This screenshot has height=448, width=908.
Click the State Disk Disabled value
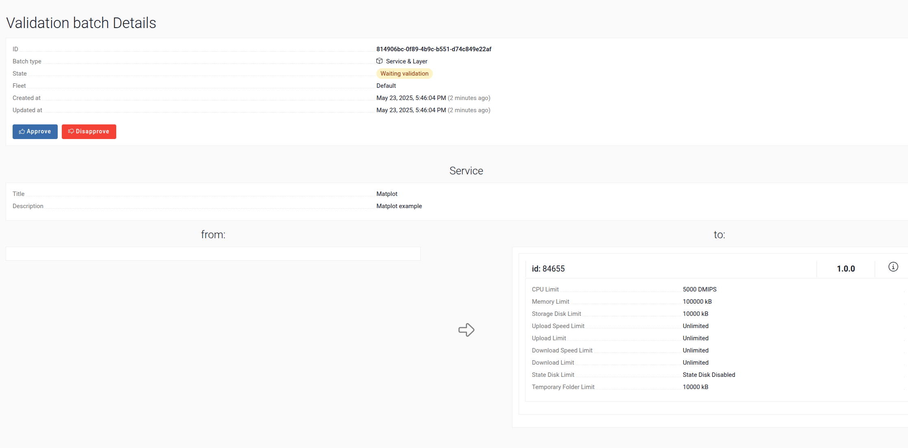click(708, 375)
